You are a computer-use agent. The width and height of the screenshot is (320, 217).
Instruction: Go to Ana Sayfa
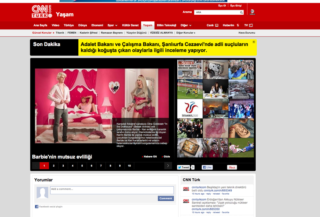pyautogui.click(x=40, y=25)
